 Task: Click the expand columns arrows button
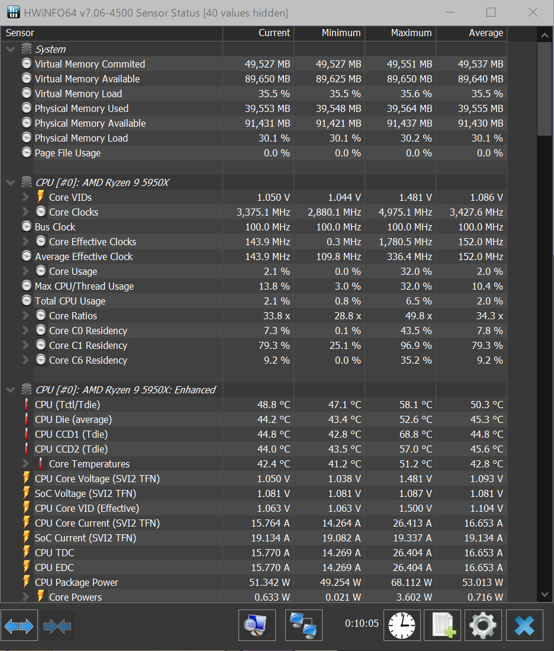(x=19, y=626)
